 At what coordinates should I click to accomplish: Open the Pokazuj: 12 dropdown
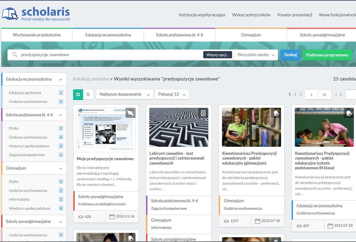172,94
